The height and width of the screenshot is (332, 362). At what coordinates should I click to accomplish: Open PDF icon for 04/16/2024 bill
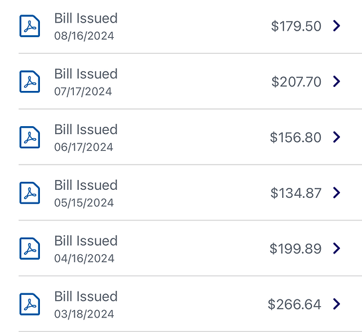click(29, 248)
